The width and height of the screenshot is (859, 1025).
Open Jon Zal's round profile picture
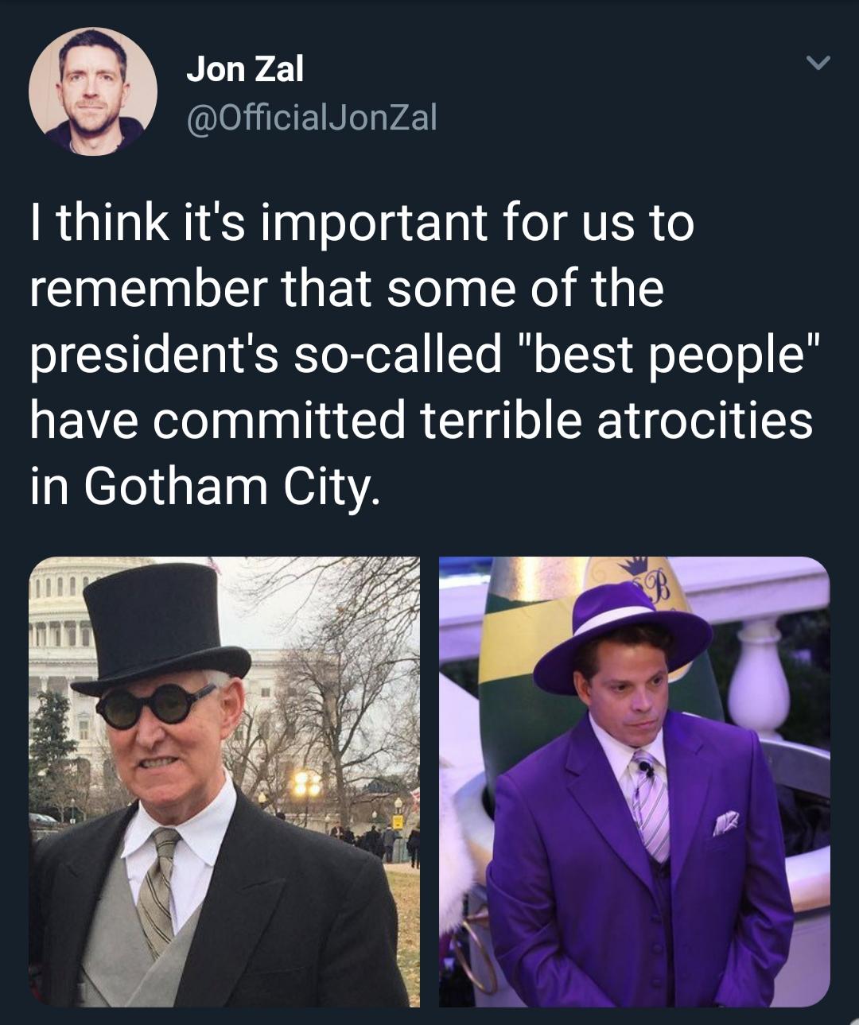pos(92,91)
